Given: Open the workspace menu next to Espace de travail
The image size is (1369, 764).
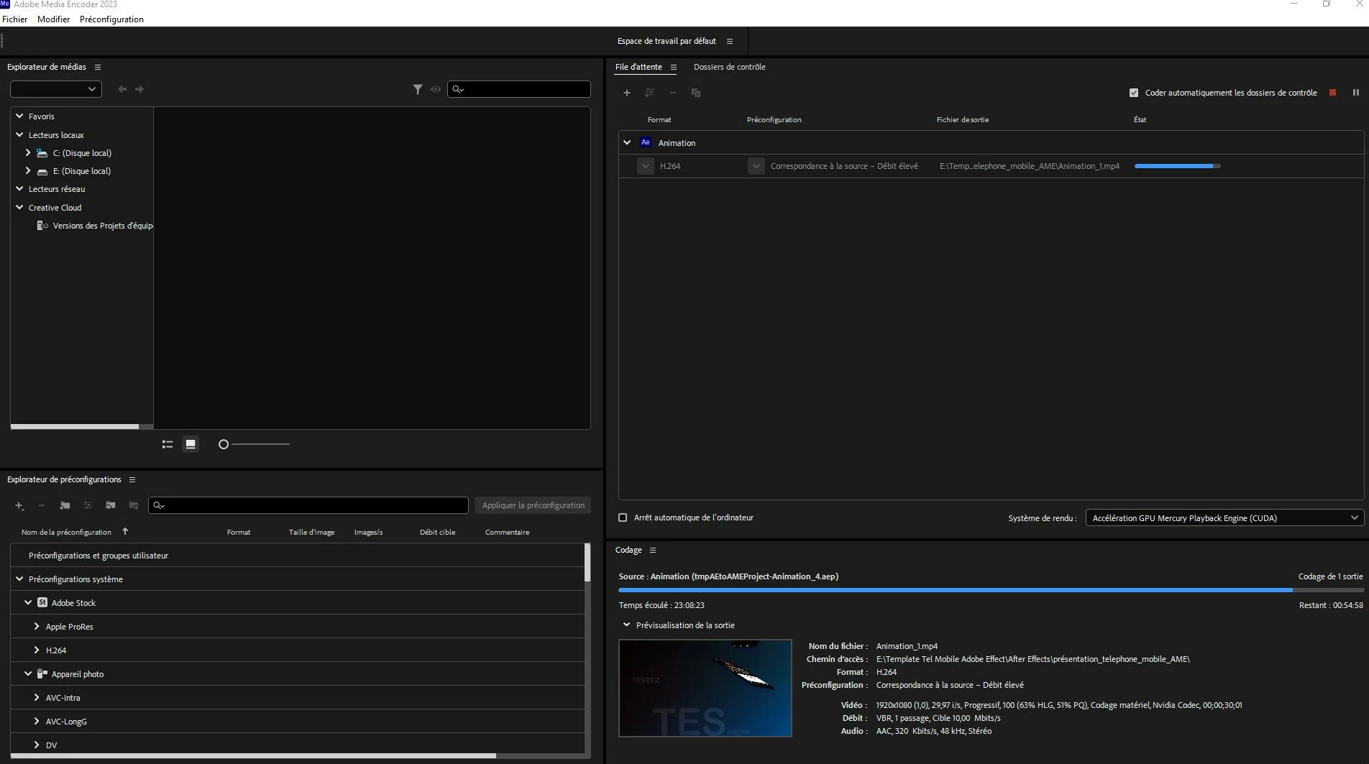Looking at the screenshot, I should [x=730, y=41].
